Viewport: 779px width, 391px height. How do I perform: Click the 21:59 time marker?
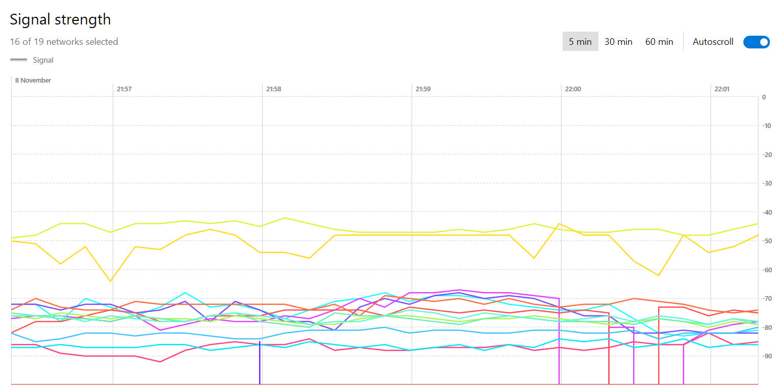click(x=423, y=89)
